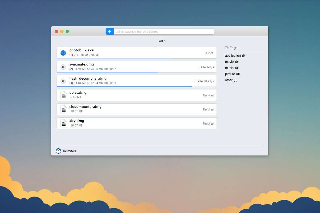Resume the paused photobulk.exe download
This screenshot has width=320, height=213.
pyautogui.click(x=63, y=53)
